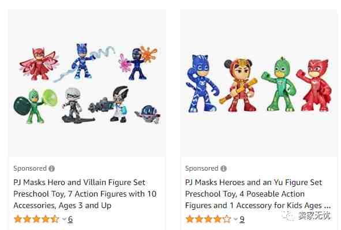Viewport: 341px width, 230px height.
Task: Open the 9 reviews count link
Action: coord(242,219)
